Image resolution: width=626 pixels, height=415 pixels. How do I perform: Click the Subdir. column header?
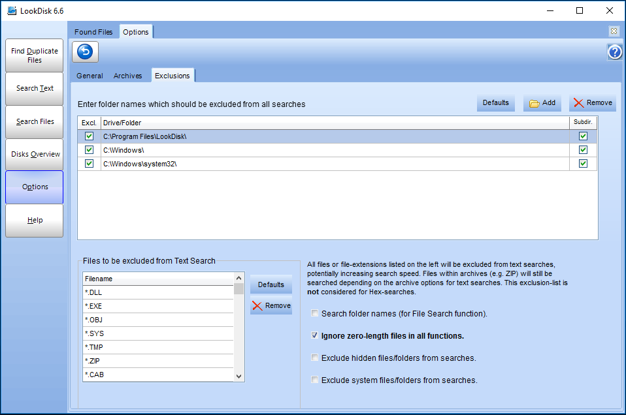pos(584,123)
